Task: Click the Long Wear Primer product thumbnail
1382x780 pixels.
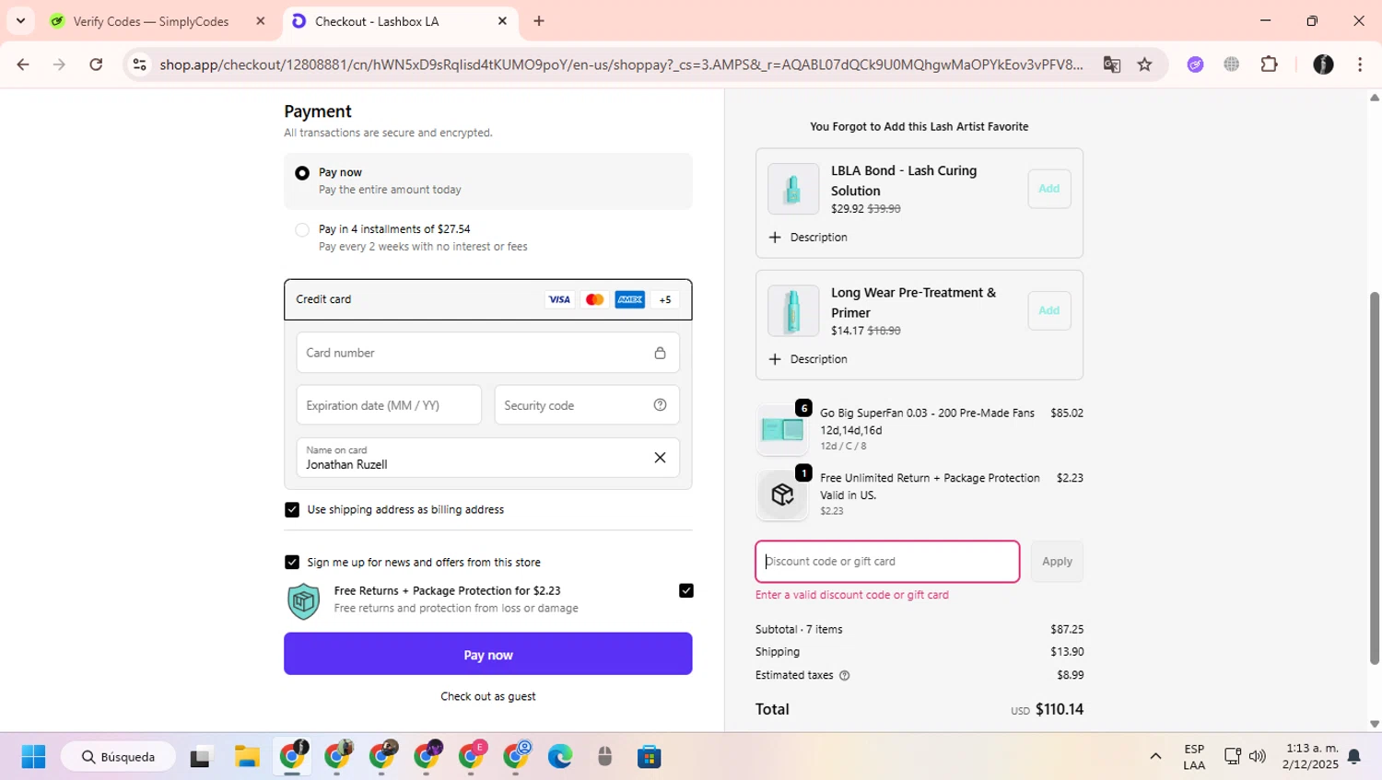Action: (x=793, y=310)
